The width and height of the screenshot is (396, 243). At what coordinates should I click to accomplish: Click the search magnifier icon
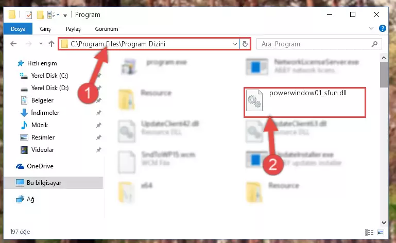[374, 44]
